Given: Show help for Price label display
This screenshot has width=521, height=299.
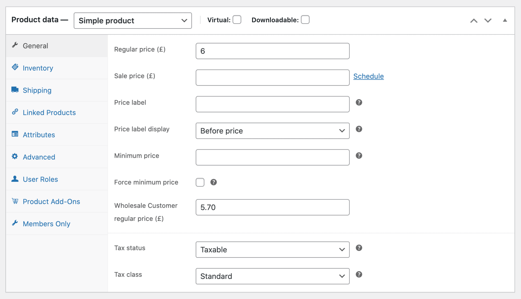Looking at the screenshot, I should click(x=359, y=129).
